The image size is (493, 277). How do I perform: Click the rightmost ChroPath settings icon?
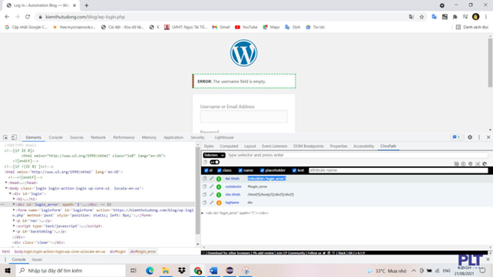(485, 163)
